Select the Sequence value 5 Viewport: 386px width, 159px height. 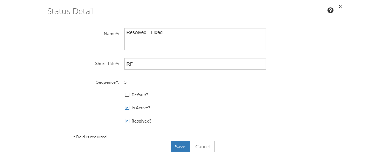pyautogui.click(x=125, y=82)
